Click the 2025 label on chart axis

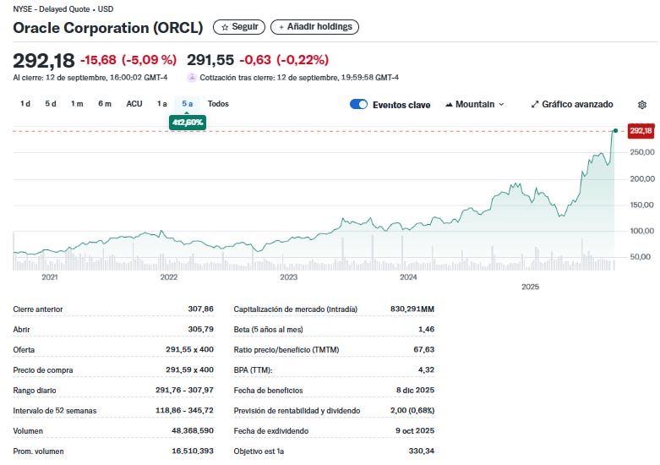tap(531, 287)
